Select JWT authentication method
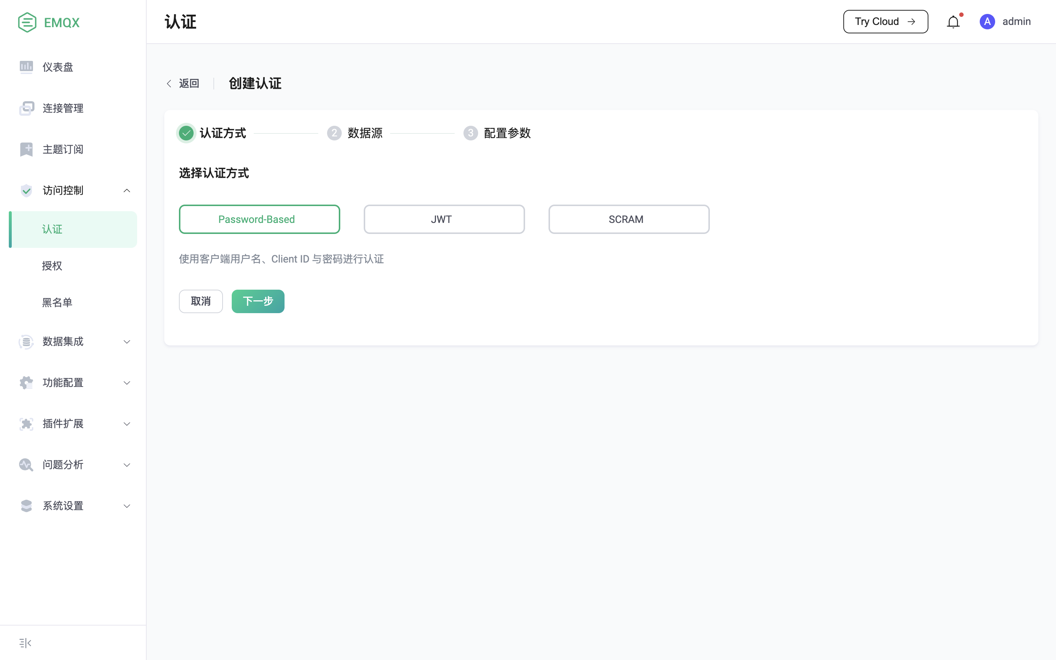Image resolution: width=1056 pixels, height=660 pixels. pos(444,219)
